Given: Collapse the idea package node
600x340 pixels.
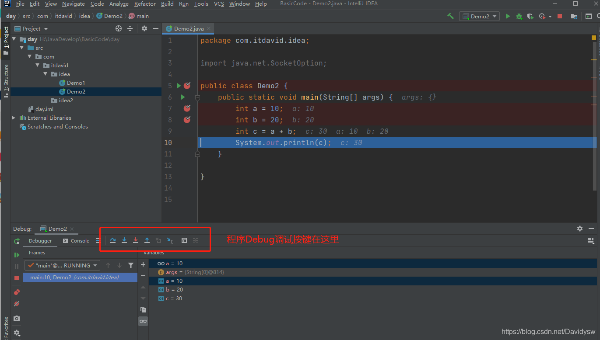Looking at the screenshot, I should pyautogui.click(x=46, y=74).
